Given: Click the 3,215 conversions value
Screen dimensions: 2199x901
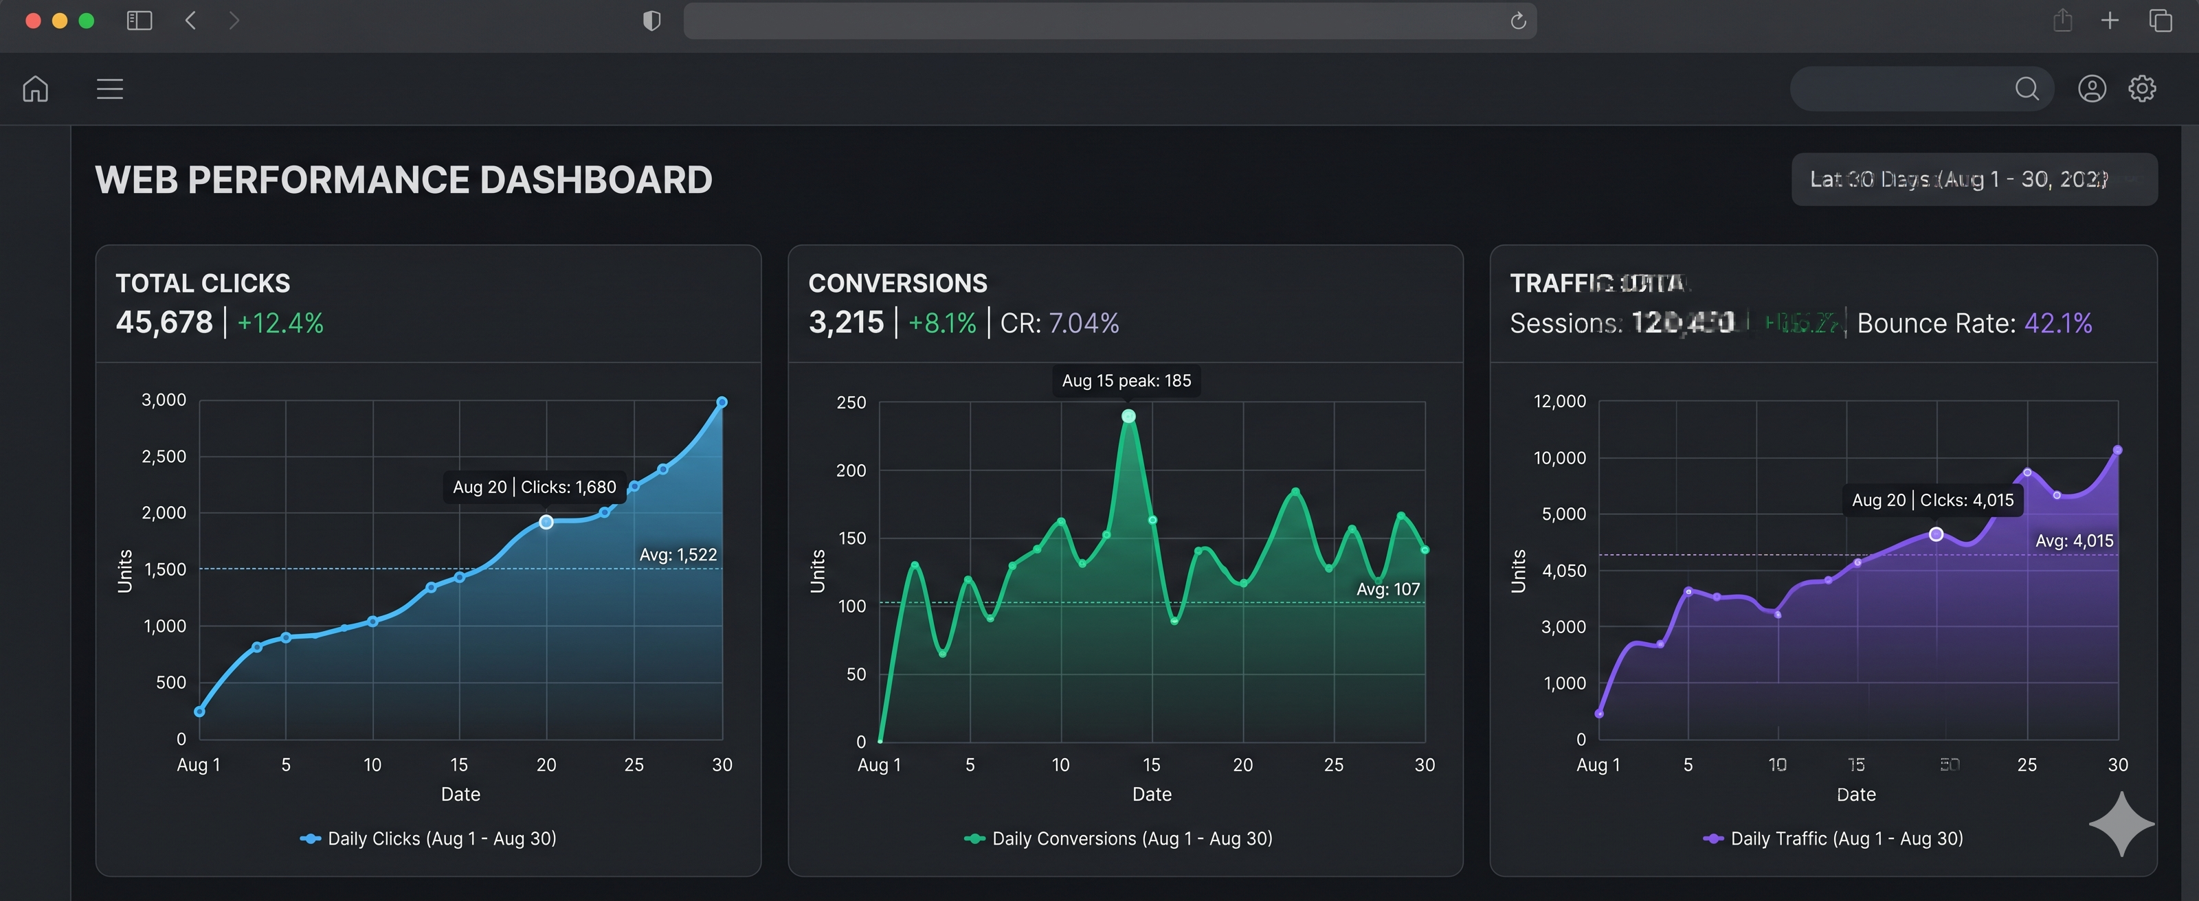Looking at the screenshot, I should click(x=846, y=323).
